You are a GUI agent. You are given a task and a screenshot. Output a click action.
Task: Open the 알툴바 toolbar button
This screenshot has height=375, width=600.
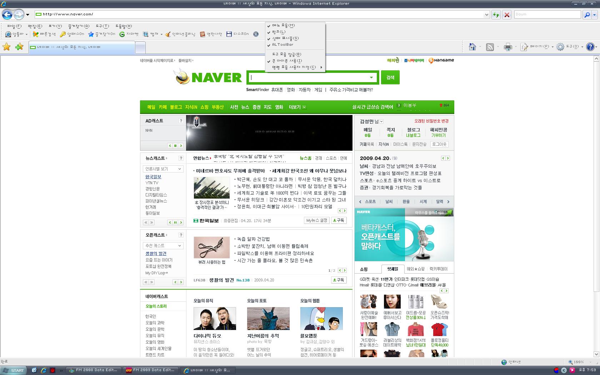pyautogui.click(x=16, y=34)
